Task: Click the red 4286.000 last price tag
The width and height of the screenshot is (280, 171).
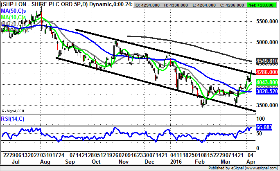Action: coord(267,72)
